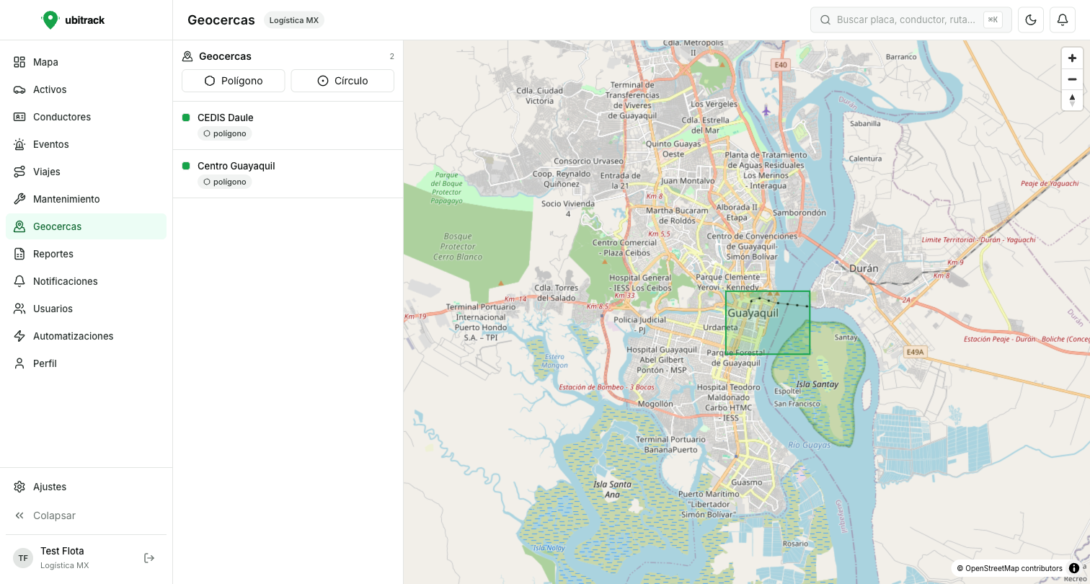Viewport: 1090px width, 584px height.
Task: Toggle the map attribution info icon
Action: (1074, 568)
